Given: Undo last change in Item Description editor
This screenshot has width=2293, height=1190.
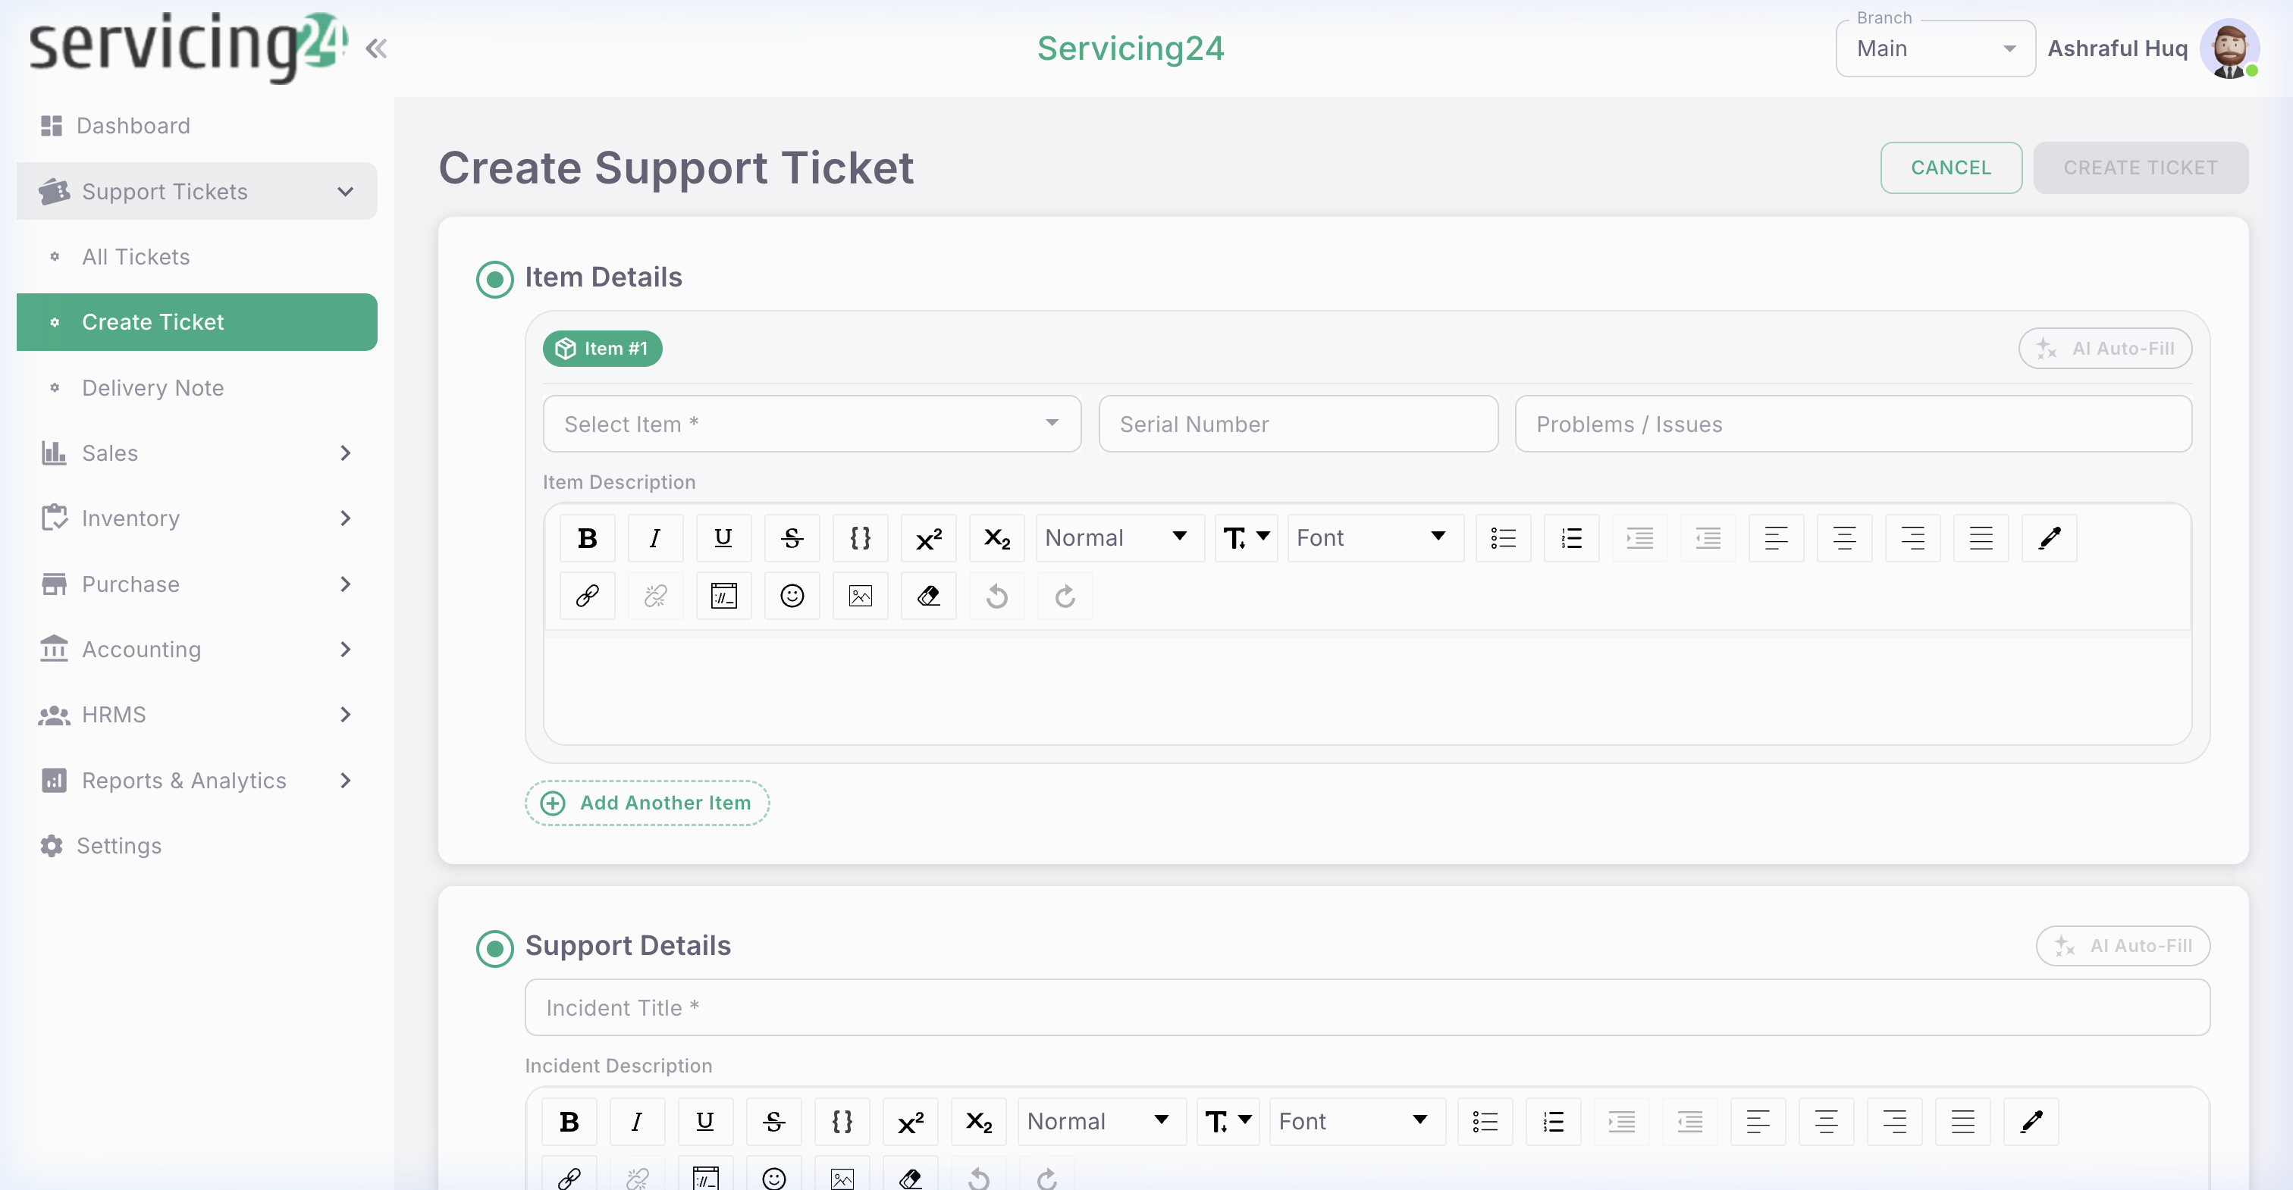Looking at the screenshot, I should pyautogui.click(x=996, y=596).
